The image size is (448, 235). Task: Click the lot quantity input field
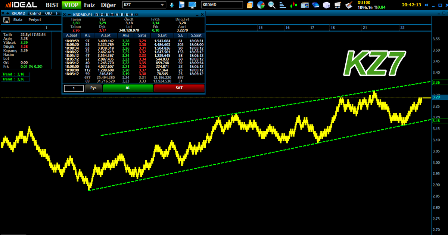[x=74, y=88]
